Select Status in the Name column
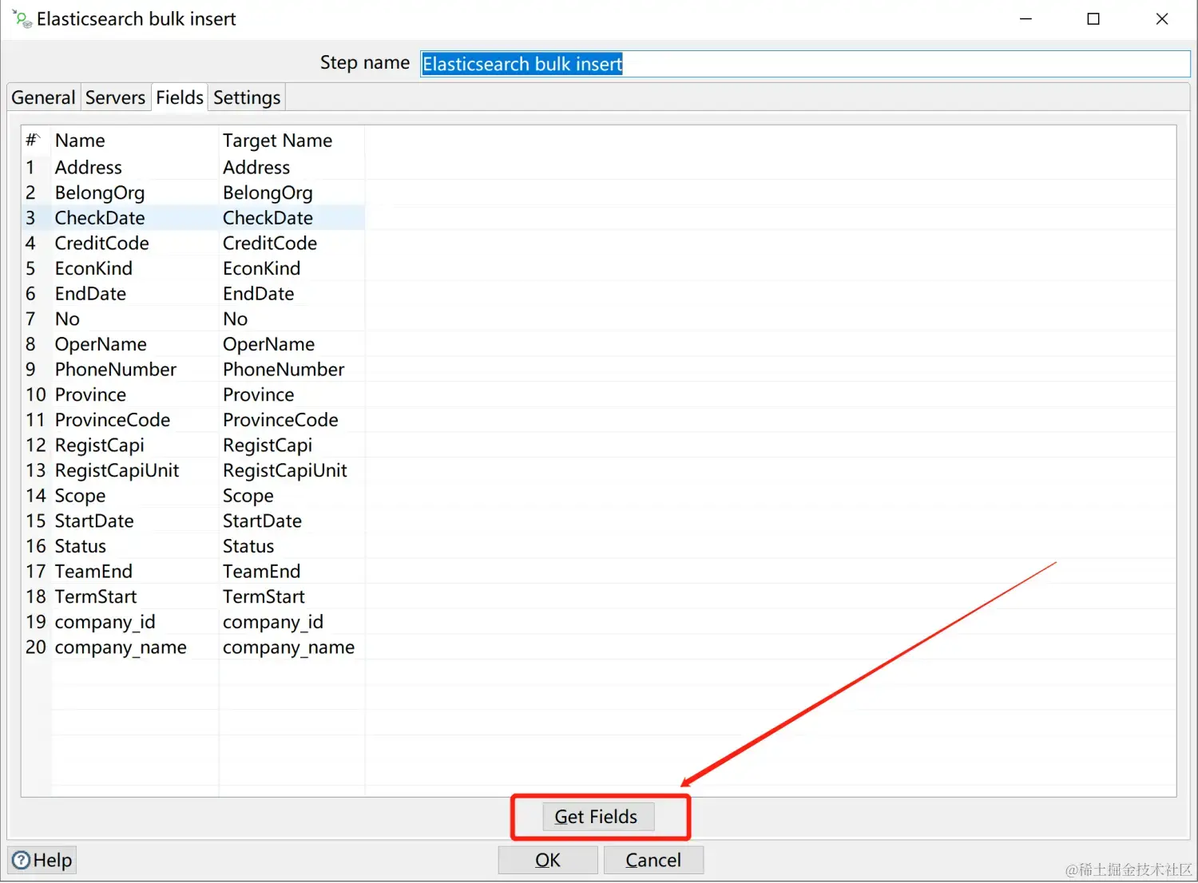Viewport: 1198px width, 883px height. click(135, 547)
